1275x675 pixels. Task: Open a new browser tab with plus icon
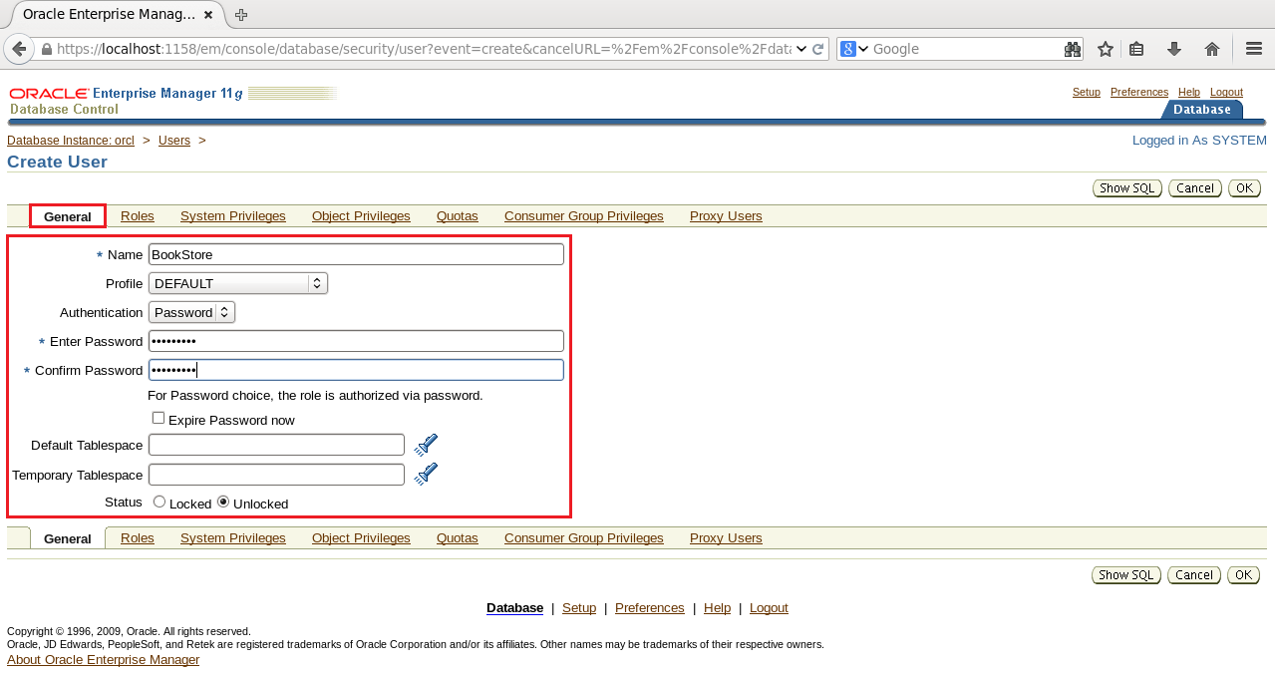(x=241, y=14)
